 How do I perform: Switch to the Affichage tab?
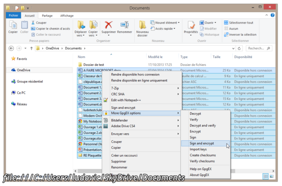[x=67, y=16]
